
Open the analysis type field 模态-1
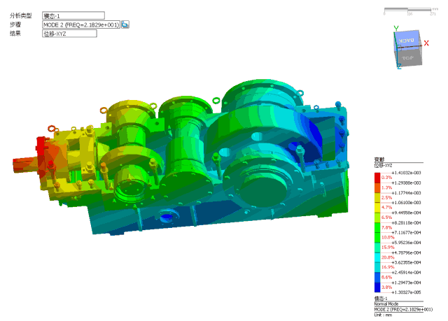73,15
